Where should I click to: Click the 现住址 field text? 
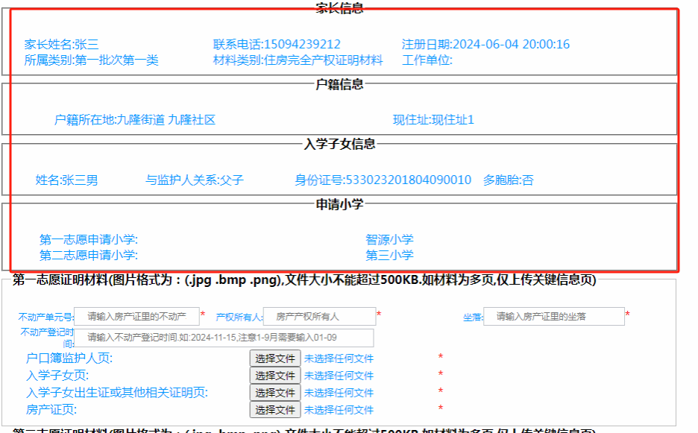pos(433,120)
